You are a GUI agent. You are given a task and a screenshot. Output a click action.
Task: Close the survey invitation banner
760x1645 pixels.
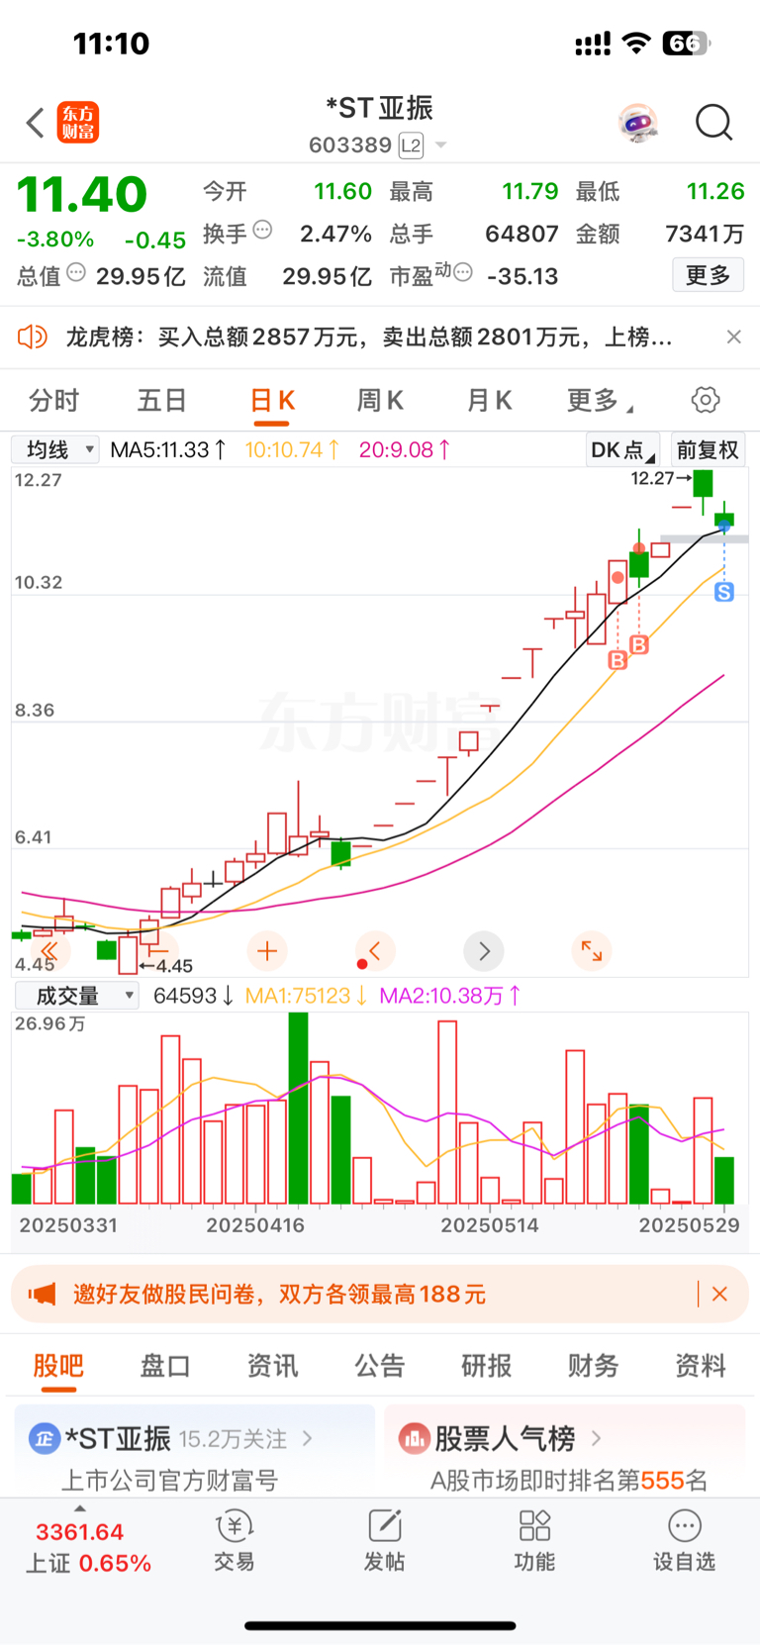click(719, 1294)
